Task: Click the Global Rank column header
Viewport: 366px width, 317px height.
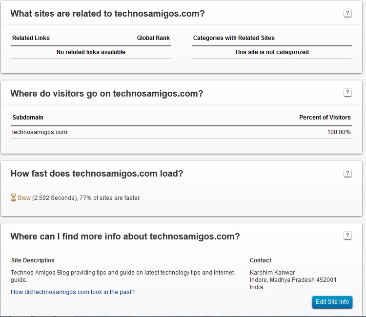Action: point(153,38)
